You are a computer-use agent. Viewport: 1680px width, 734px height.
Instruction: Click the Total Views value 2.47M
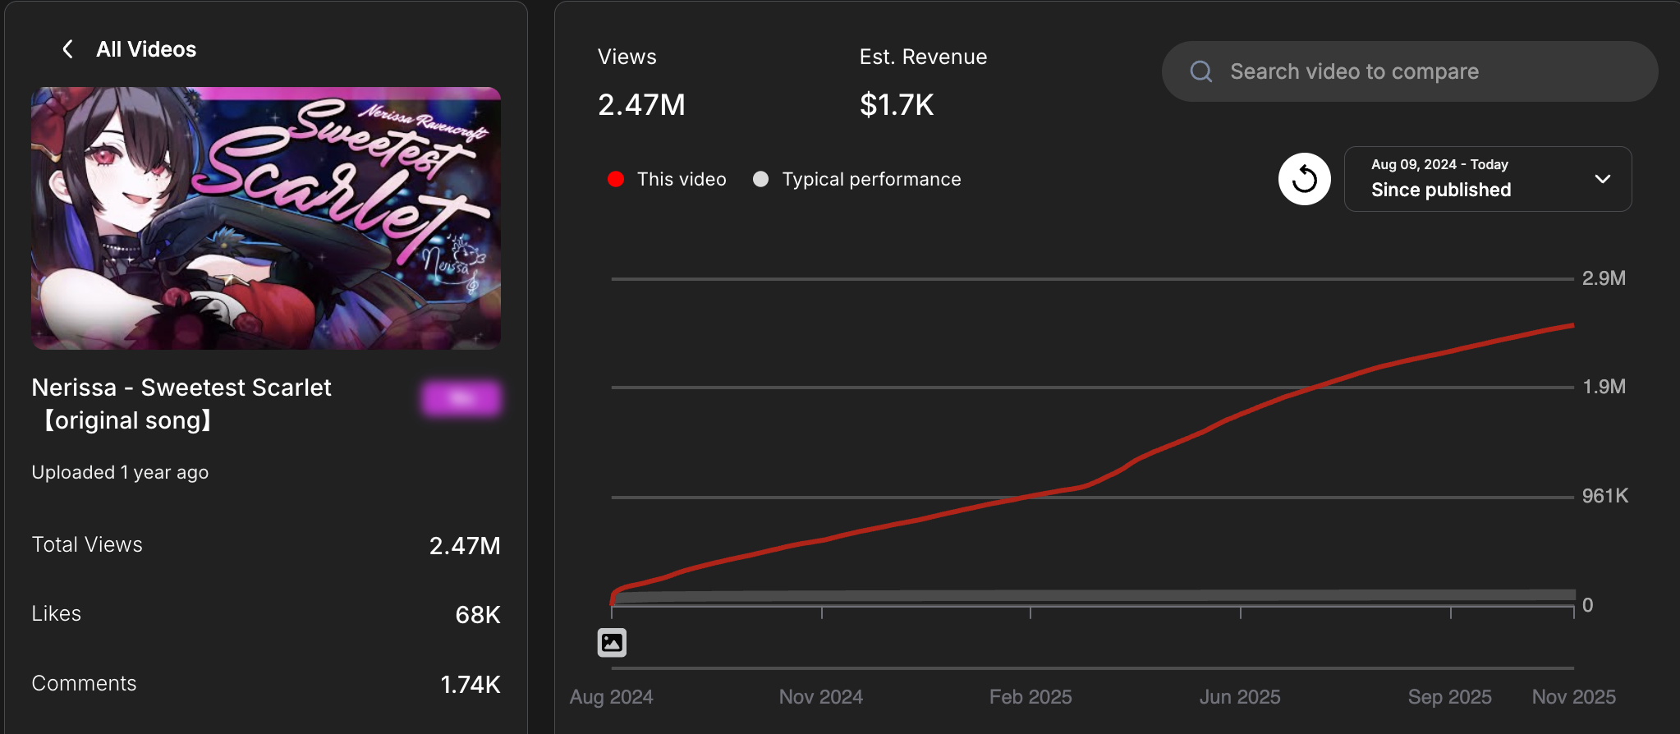pos(465,545)
